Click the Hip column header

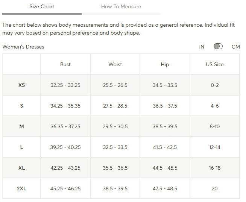165,64
